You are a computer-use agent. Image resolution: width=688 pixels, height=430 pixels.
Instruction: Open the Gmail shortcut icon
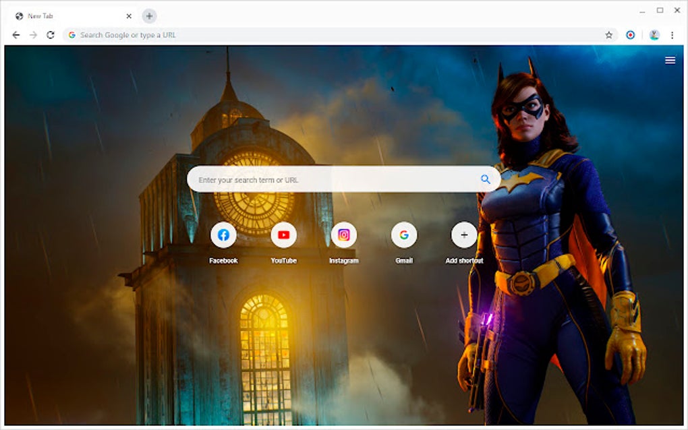coord(404,235)
